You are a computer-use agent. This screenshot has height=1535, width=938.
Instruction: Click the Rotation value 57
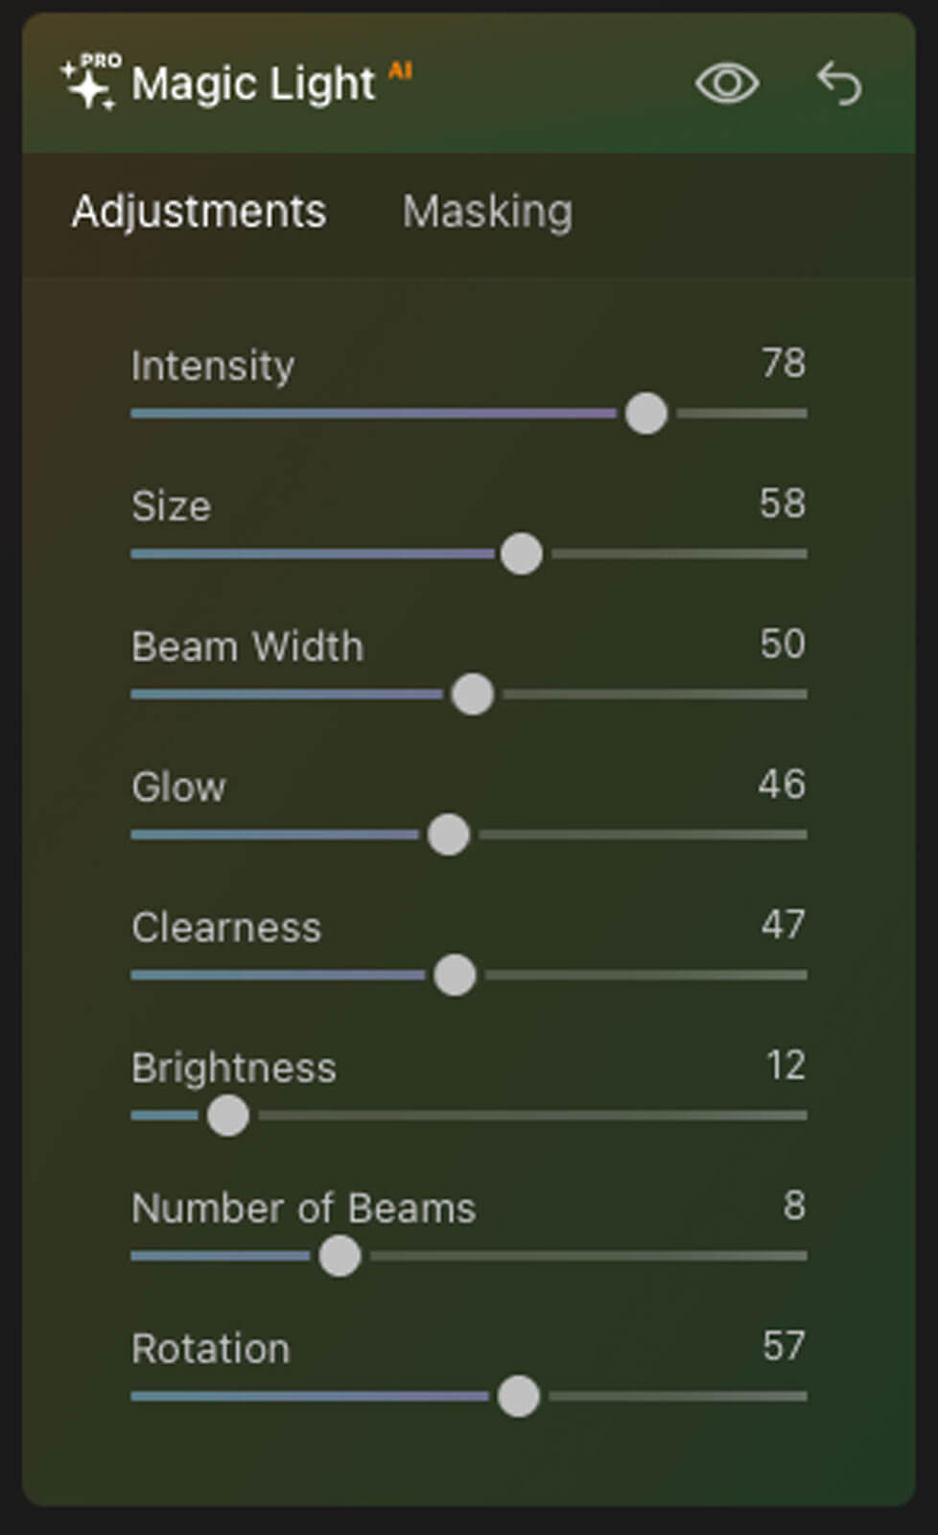(x=783, y=1346)
